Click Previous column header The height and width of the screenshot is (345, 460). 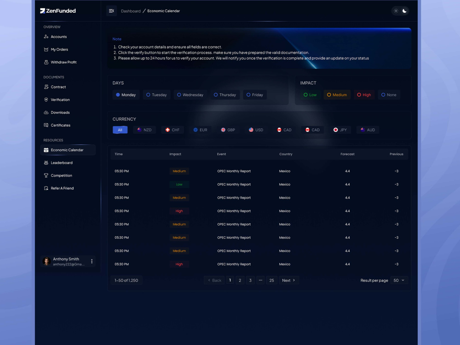tap(397, 154)
